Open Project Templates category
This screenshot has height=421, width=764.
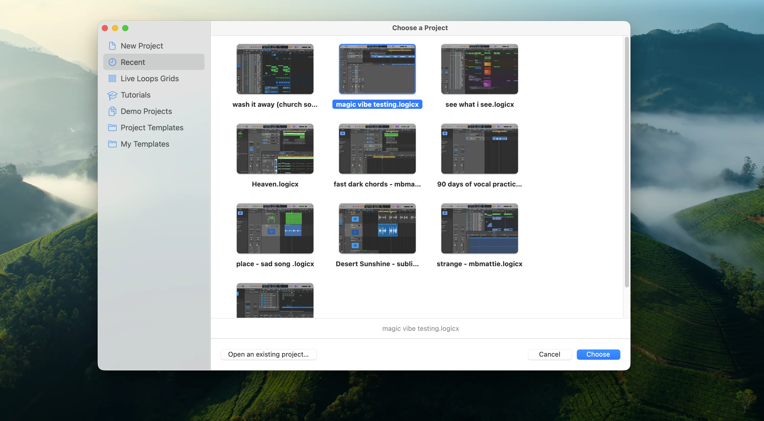click(x=154, y=128)
